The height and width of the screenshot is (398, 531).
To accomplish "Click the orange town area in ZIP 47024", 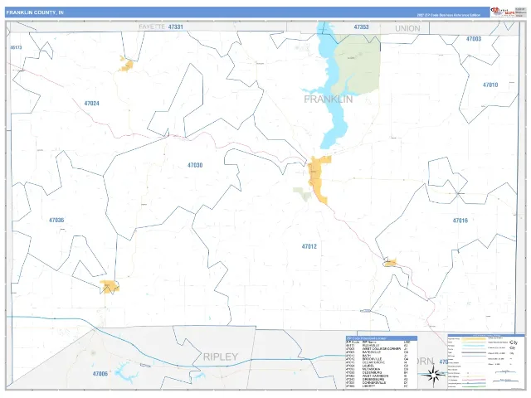I will pyautogui.click(x=127, y=65).
